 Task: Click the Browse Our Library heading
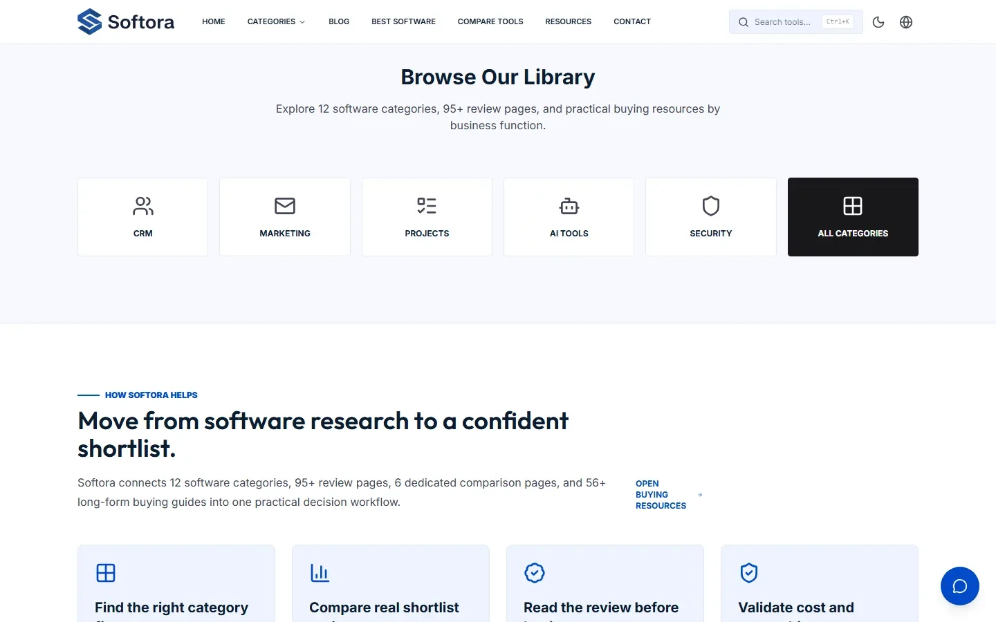click(498, 77)
